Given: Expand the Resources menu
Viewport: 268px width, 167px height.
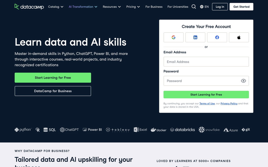Looking at the screenshot, I should [112, 7].
